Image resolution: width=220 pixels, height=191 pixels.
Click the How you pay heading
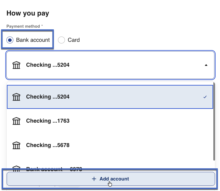coord(28,13)
